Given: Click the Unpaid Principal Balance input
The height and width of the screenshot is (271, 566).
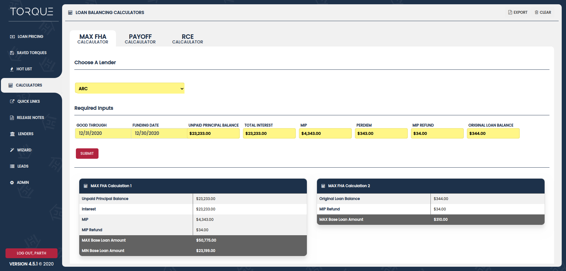Looking at the screenshot, I should 214,133.
